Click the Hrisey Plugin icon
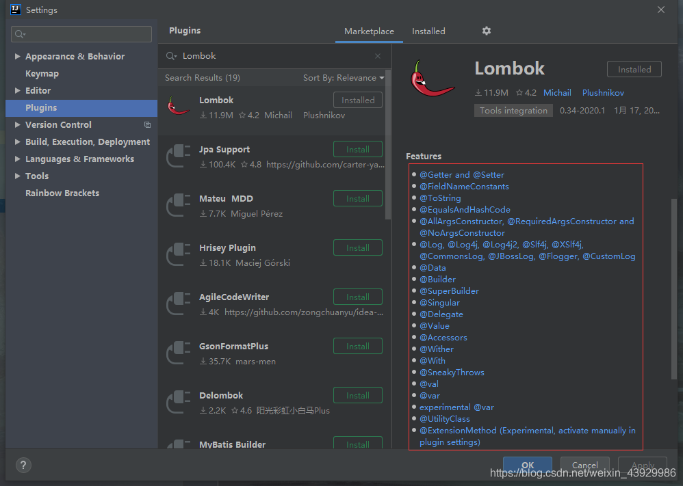This screenshot has height=486, width=683. point(179,254)
